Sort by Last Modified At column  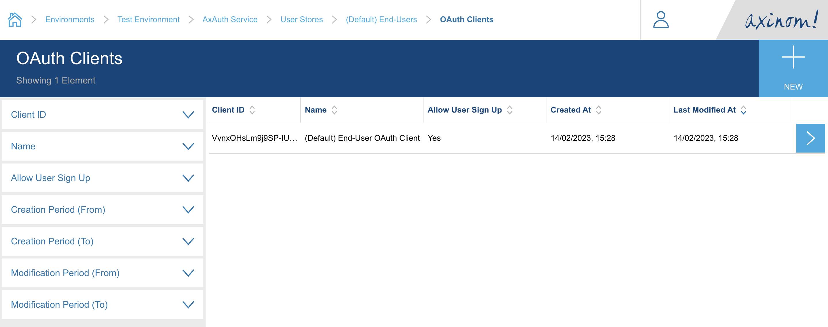click(744, 110)
